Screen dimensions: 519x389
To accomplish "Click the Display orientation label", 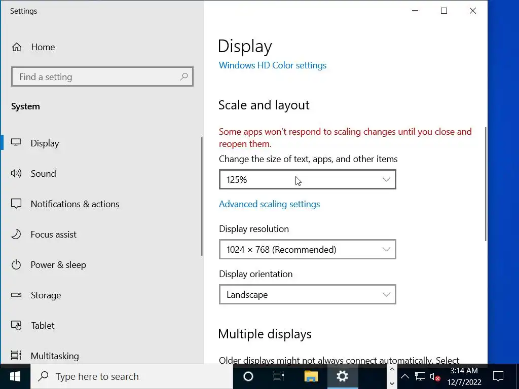I will pos(256,274).
